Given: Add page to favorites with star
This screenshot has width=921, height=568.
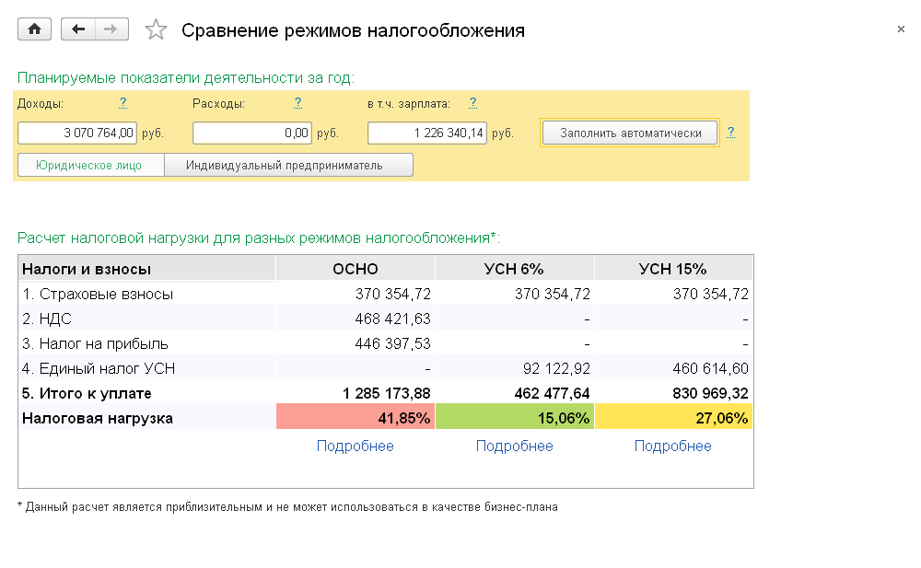Looking at the screenshot, I should pyautogui.click(x=157, y=30).
